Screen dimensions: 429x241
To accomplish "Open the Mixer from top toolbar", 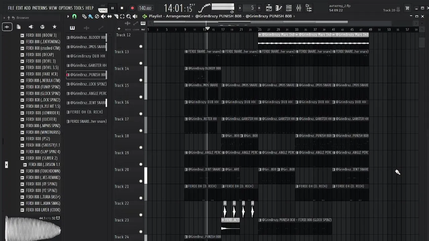I will (x=299, y=8).
